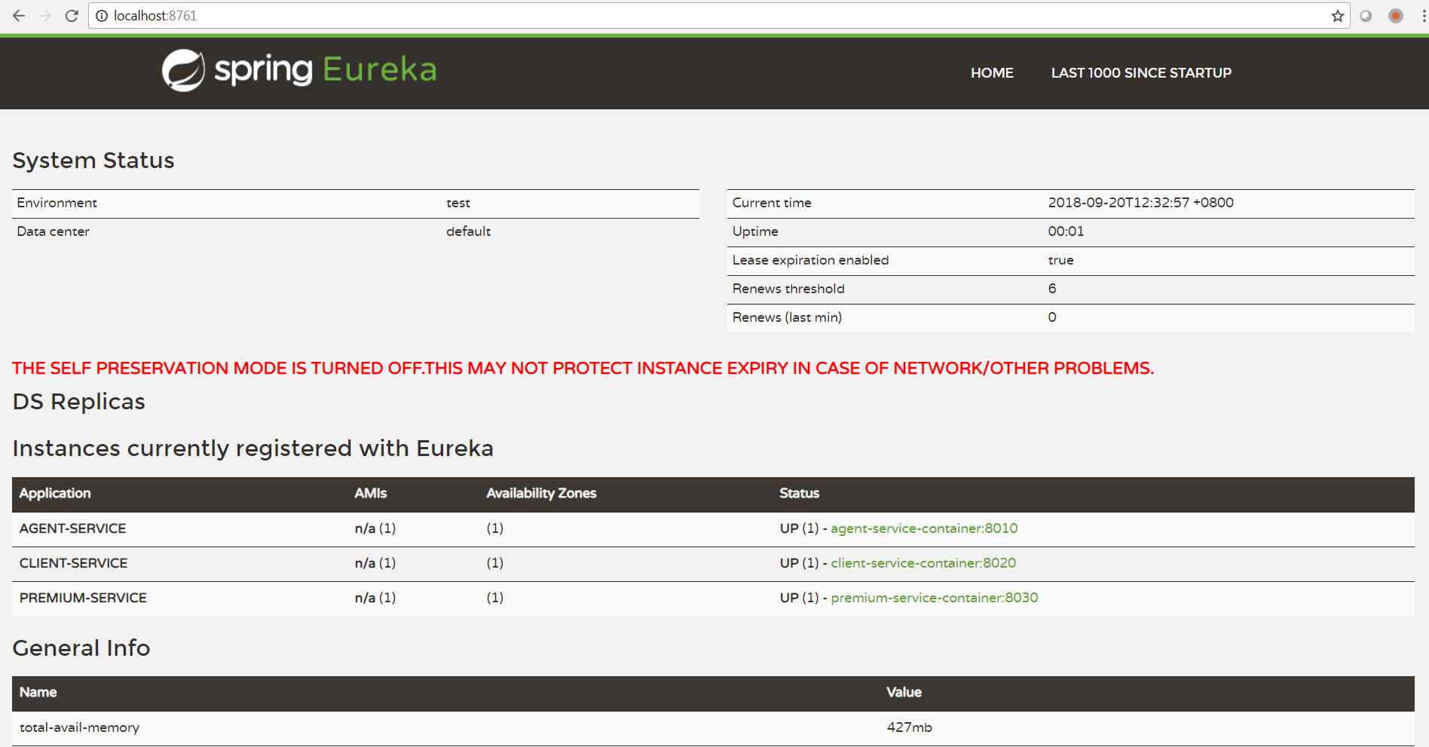Click the grey circular extension icon
This screenshot has width=1429, height=747.
coord(1366,16)
